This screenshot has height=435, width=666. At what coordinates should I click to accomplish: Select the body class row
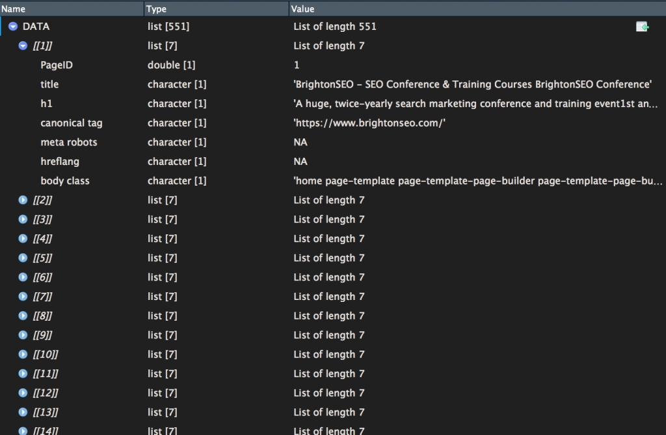64,181
